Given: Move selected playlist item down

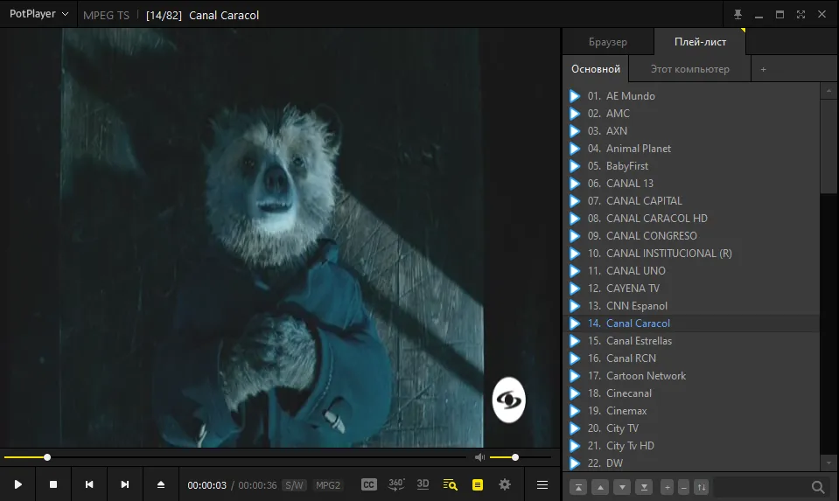Looking at the screenshot, I should pyautogui.click(x=622, y=487).
